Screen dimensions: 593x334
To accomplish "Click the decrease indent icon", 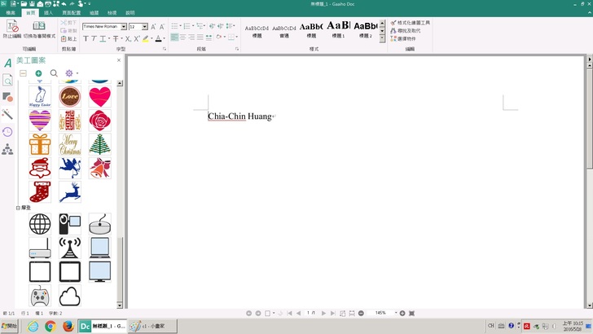I will (x=212, y=26).
